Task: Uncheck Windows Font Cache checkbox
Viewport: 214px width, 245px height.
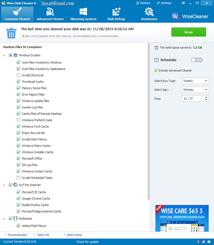Action: pos(18,126)
